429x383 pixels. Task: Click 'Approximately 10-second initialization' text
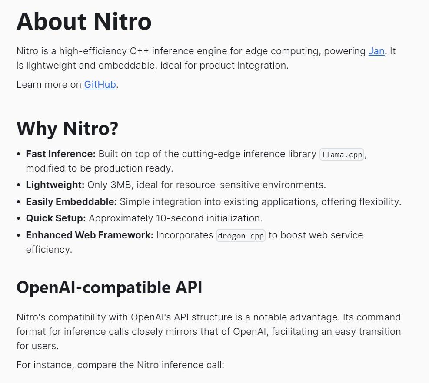pos(175,218)
